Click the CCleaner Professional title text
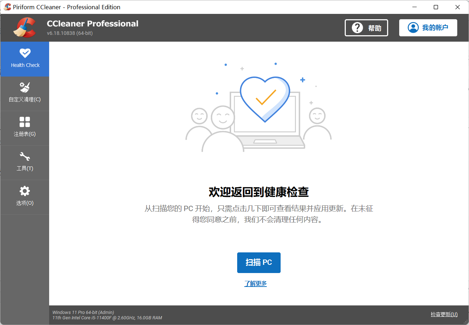The width and height of the screenshot is (469, 325). point(93,23)
